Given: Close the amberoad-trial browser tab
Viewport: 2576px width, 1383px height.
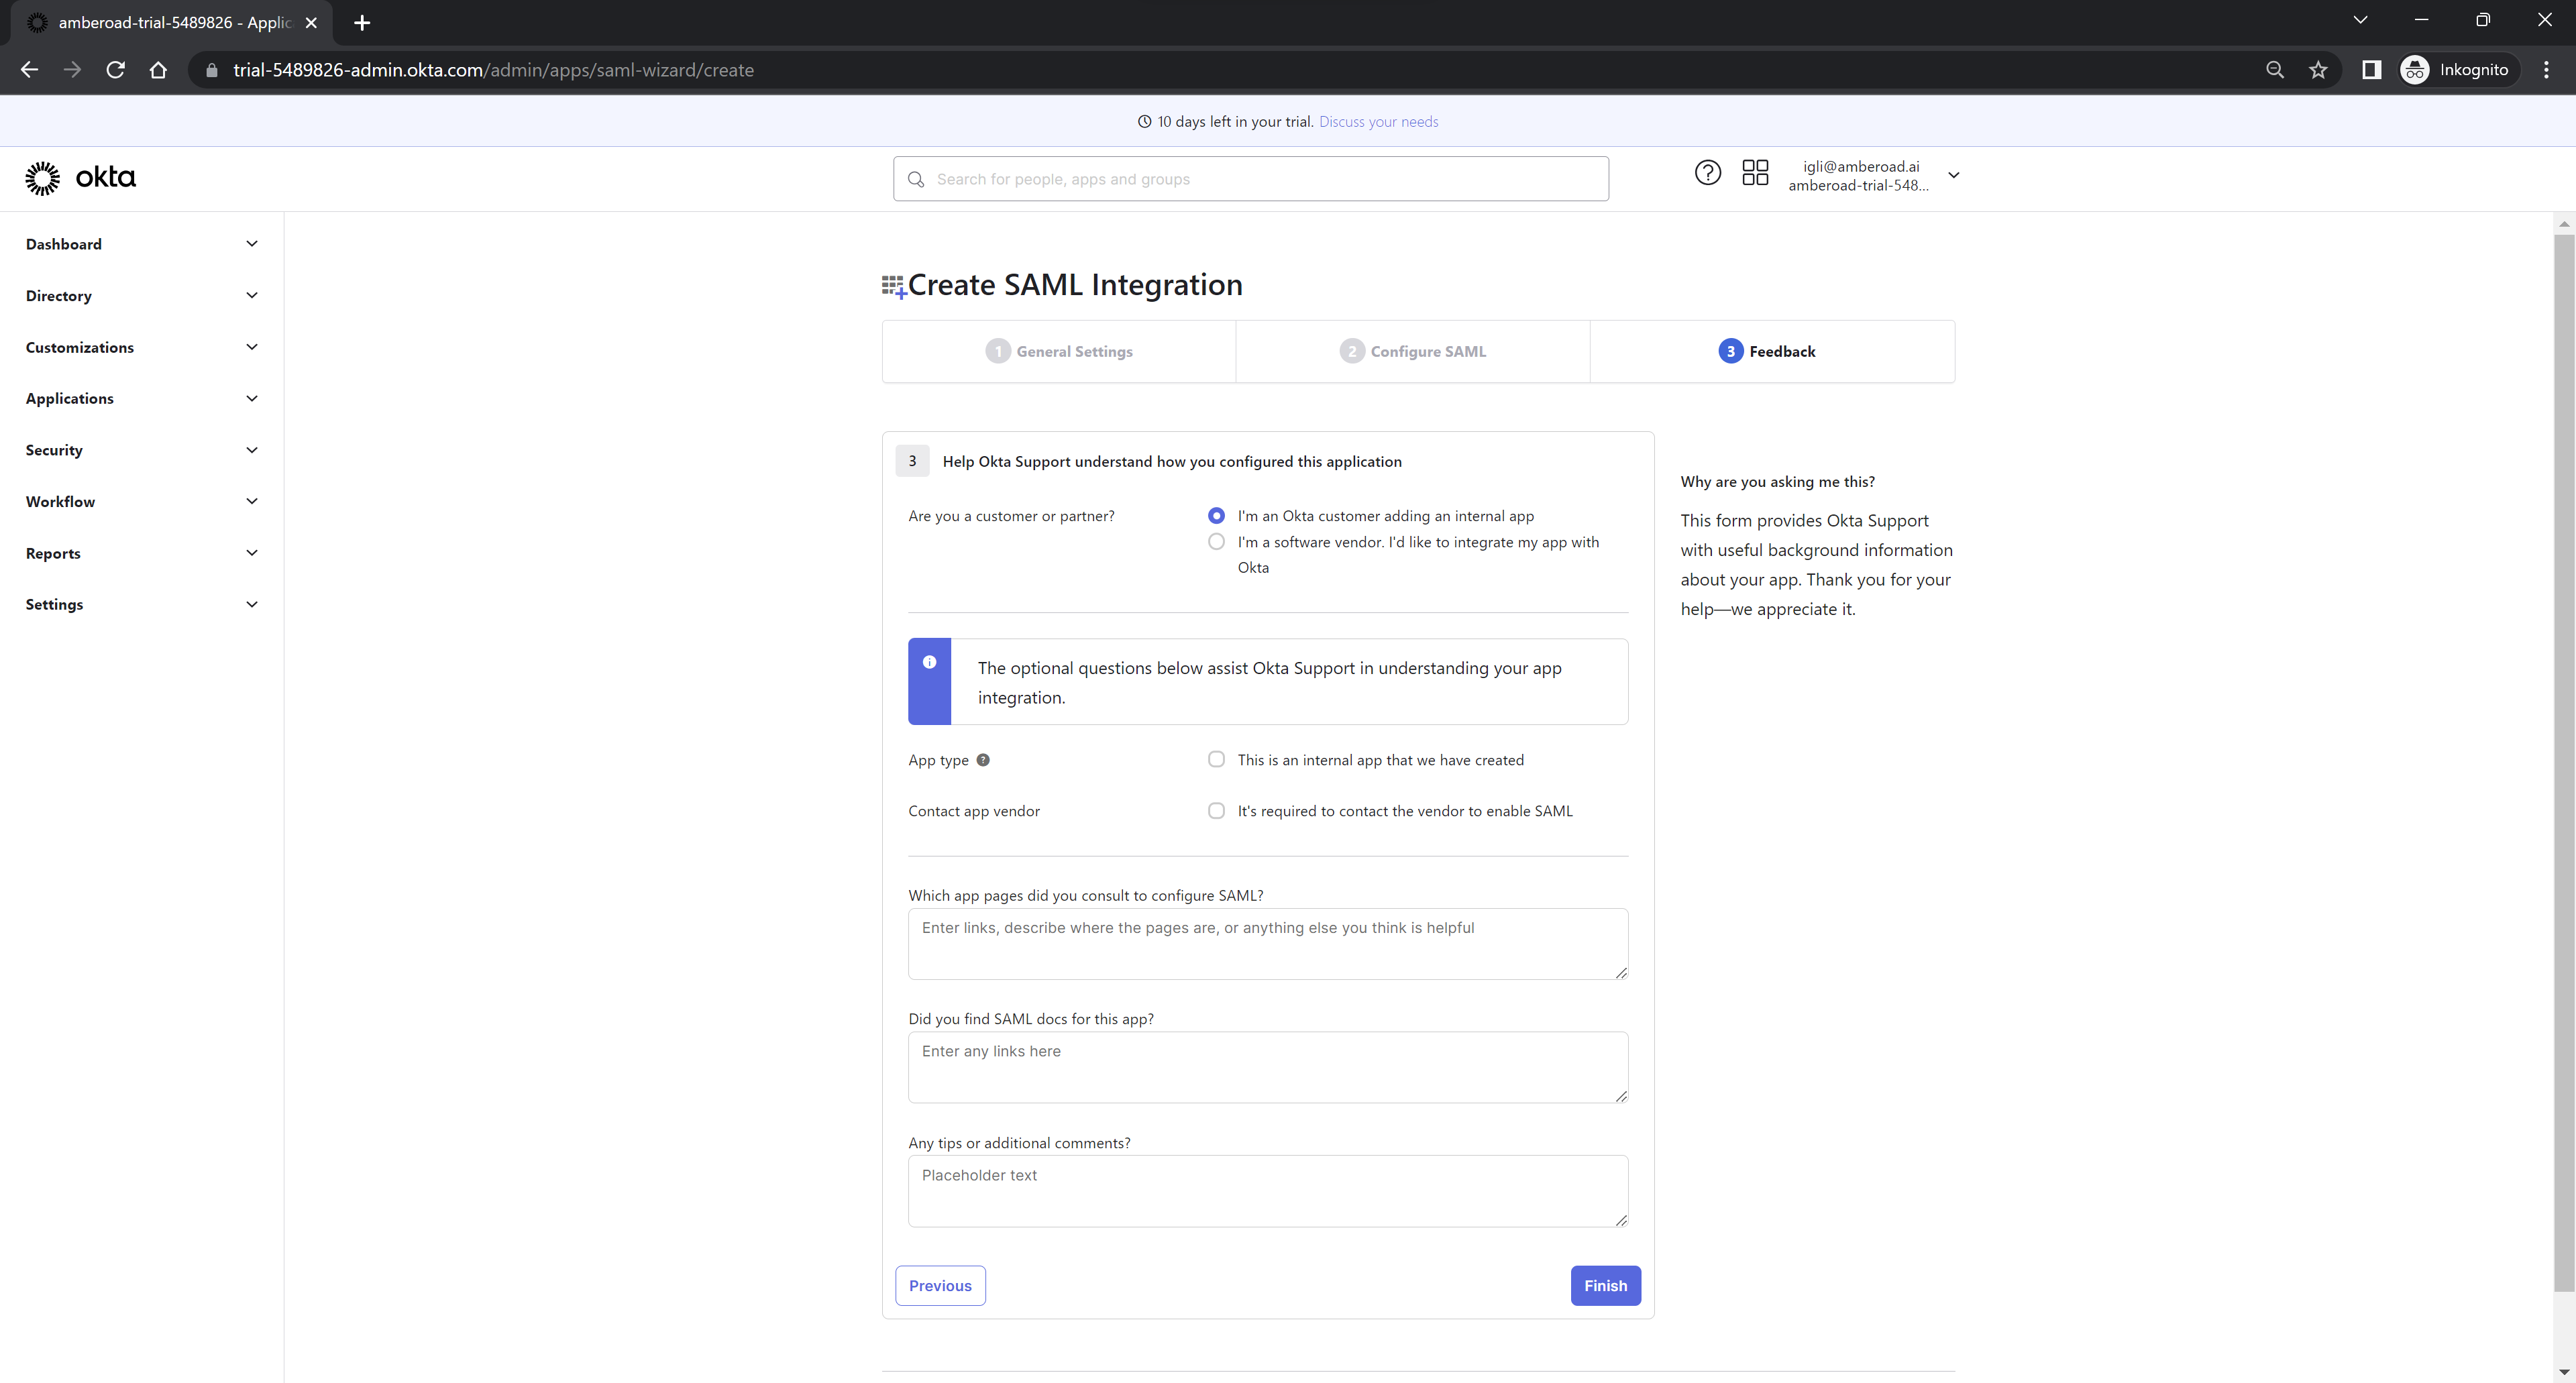Looking at the screenshot, I should (x=311, y=22).
